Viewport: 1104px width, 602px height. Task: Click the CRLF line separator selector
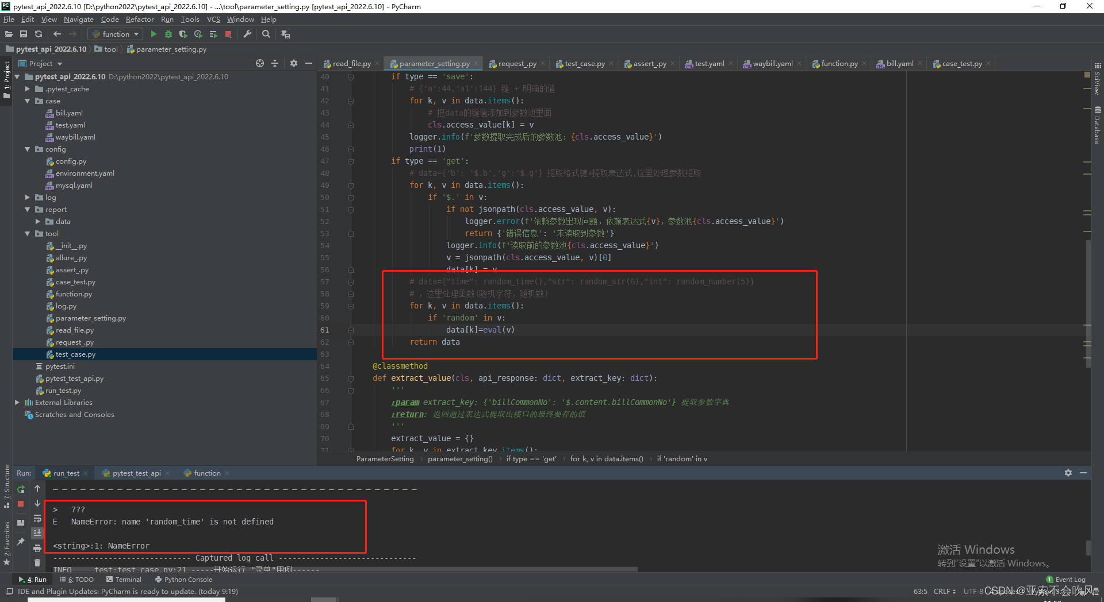click(944, 592)
